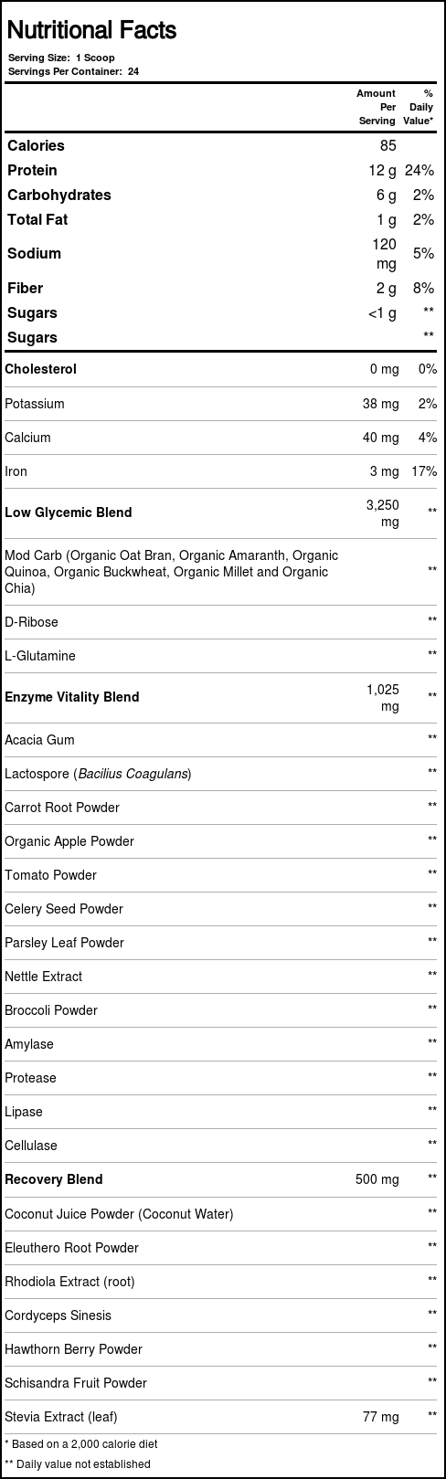
Task: Click the D-Ribose row
Action: click(223, 622)
